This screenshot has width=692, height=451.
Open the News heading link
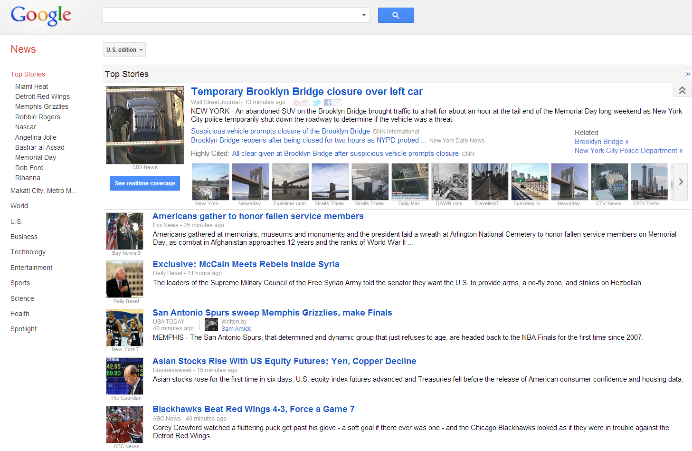point(23,49)
